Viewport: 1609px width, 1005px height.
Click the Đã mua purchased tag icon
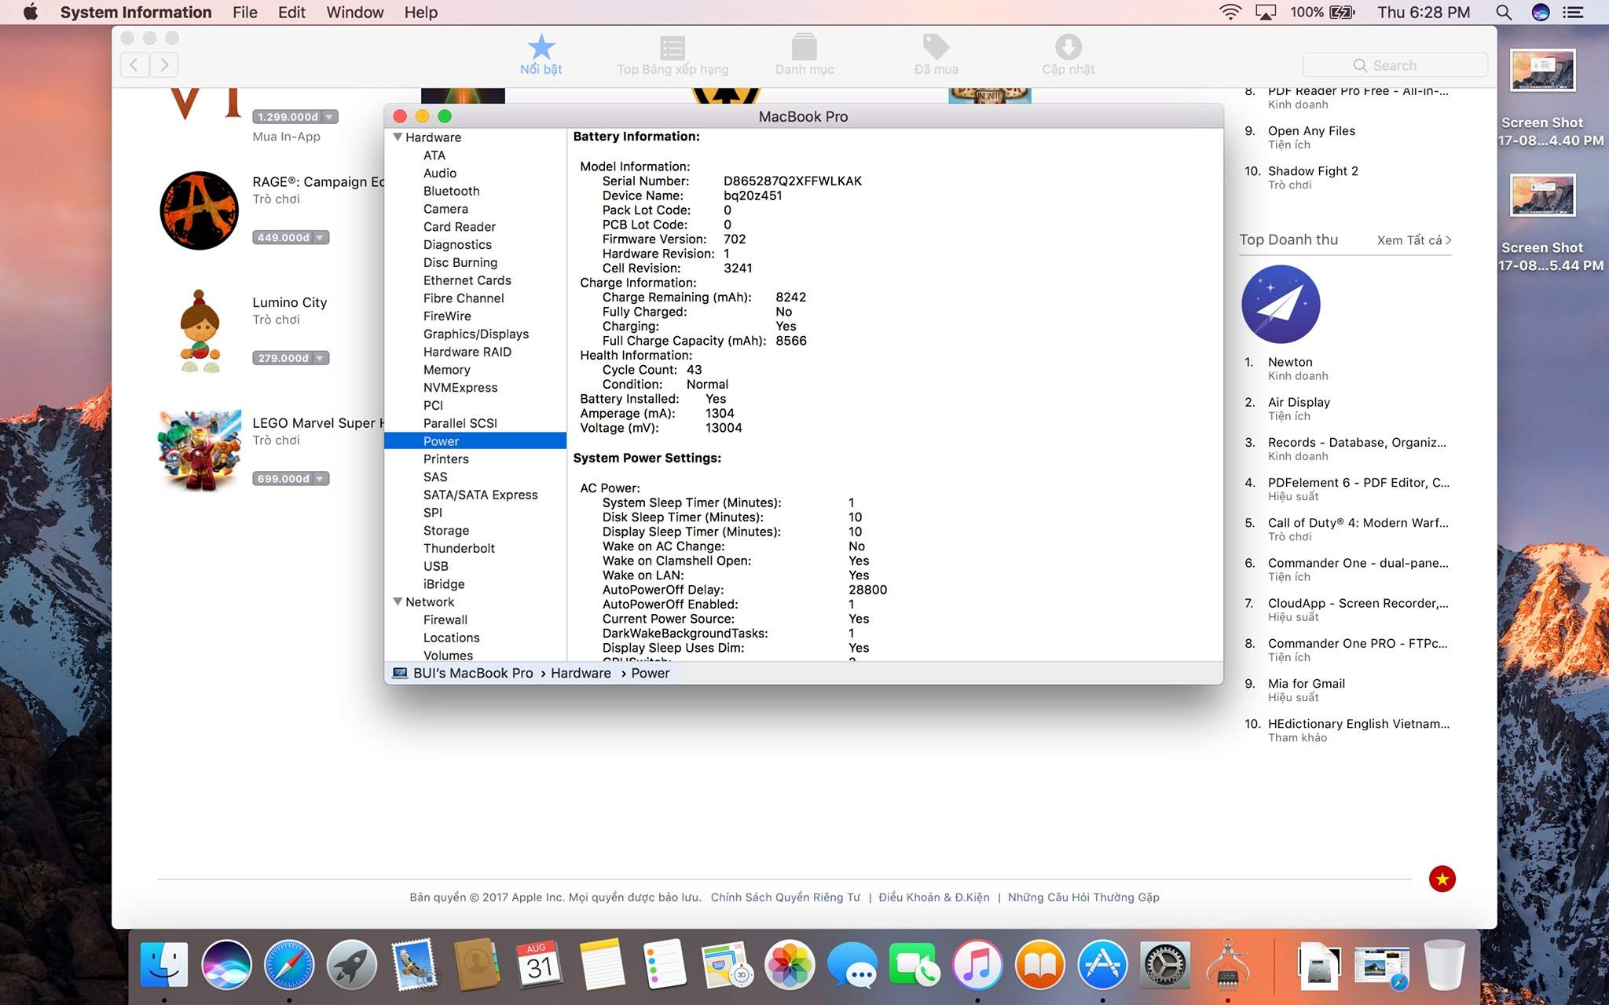[936, 48]
